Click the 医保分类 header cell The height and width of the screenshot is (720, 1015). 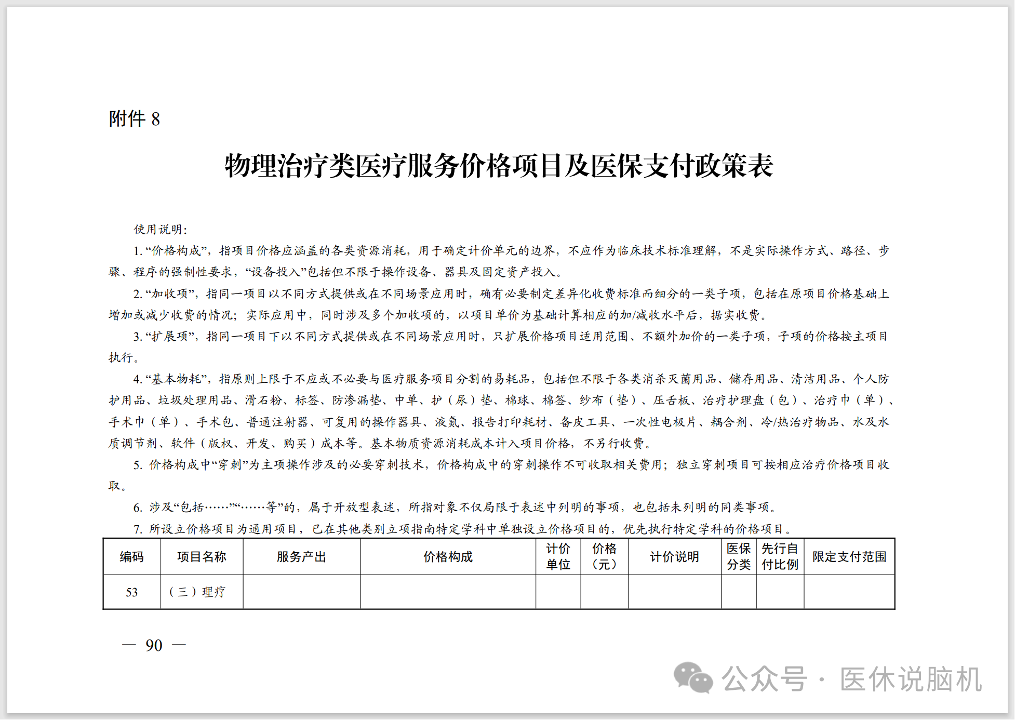pyautogui.click(x=738, y=557)
